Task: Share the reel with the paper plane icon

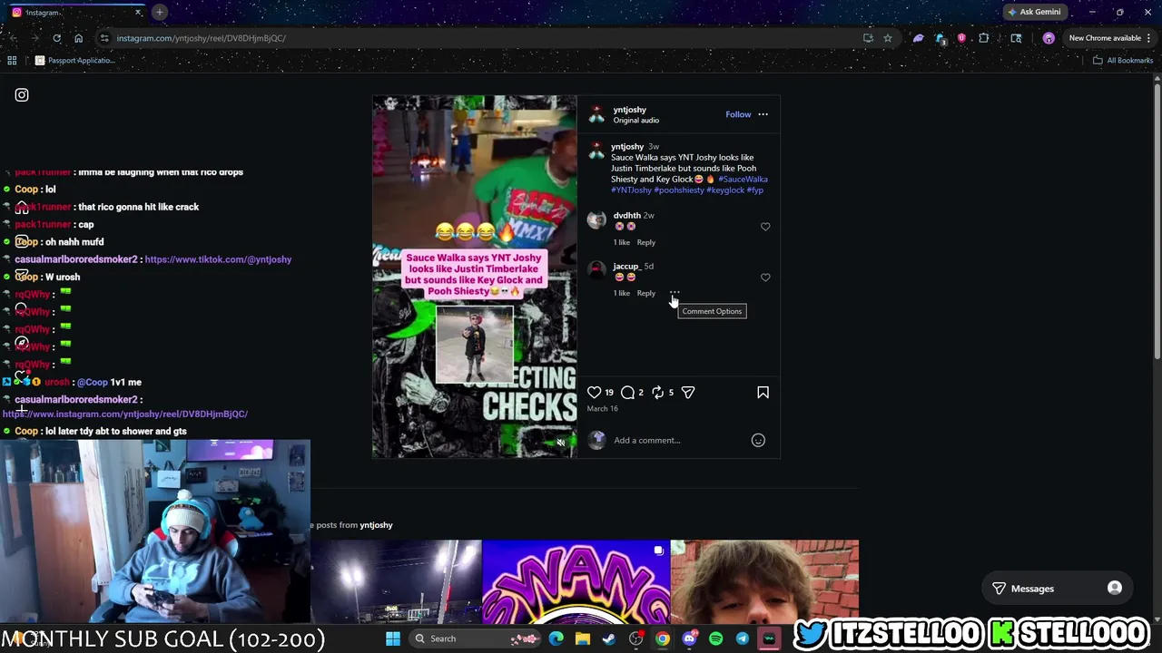Action: pos(688,393)
